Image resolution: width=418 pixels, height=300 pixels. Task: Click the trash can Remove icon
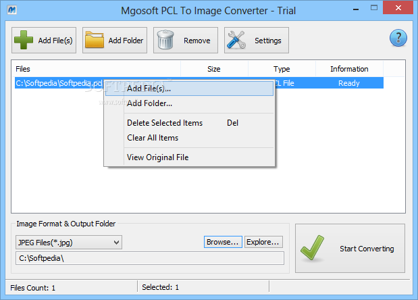(165, 40)
